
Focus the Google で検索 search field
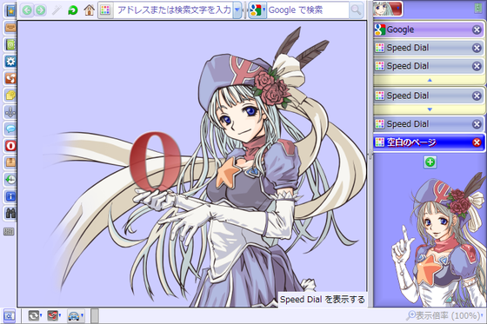tap(308, 10)
